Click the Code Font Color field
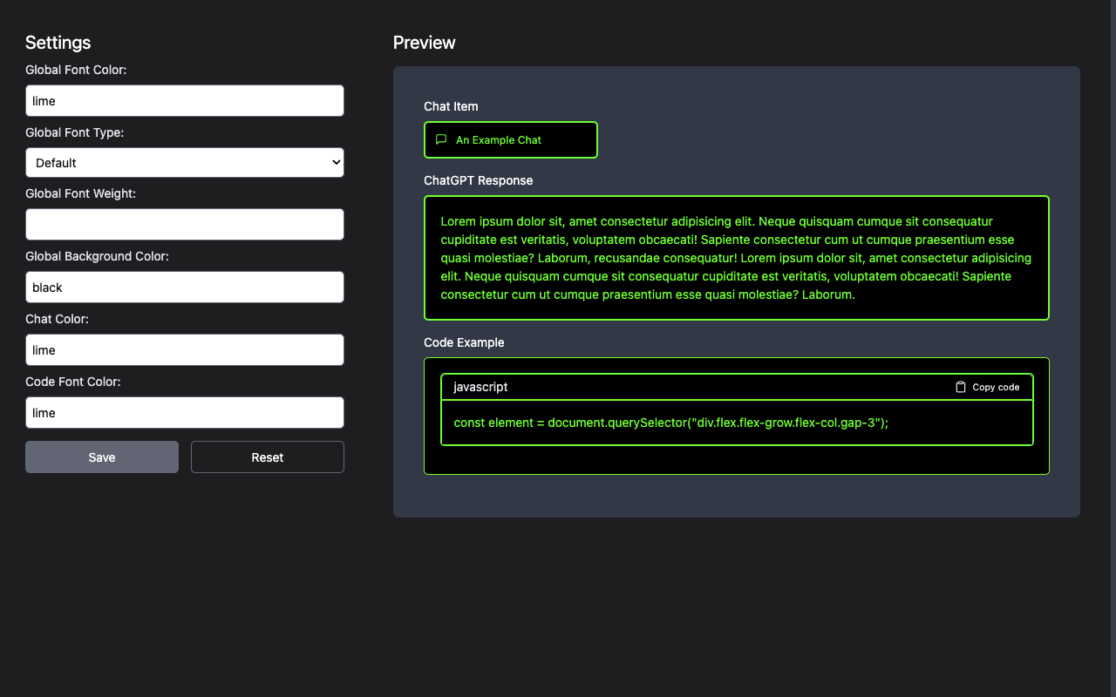This screenshot has width=1116, height=697. click(184, 412)
